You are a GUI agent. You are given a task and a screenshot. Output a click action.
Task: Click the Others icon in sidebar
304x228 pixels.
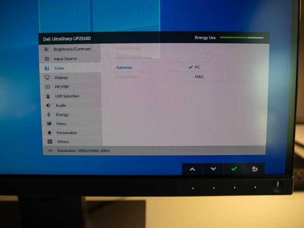click(x=50, y=141)
